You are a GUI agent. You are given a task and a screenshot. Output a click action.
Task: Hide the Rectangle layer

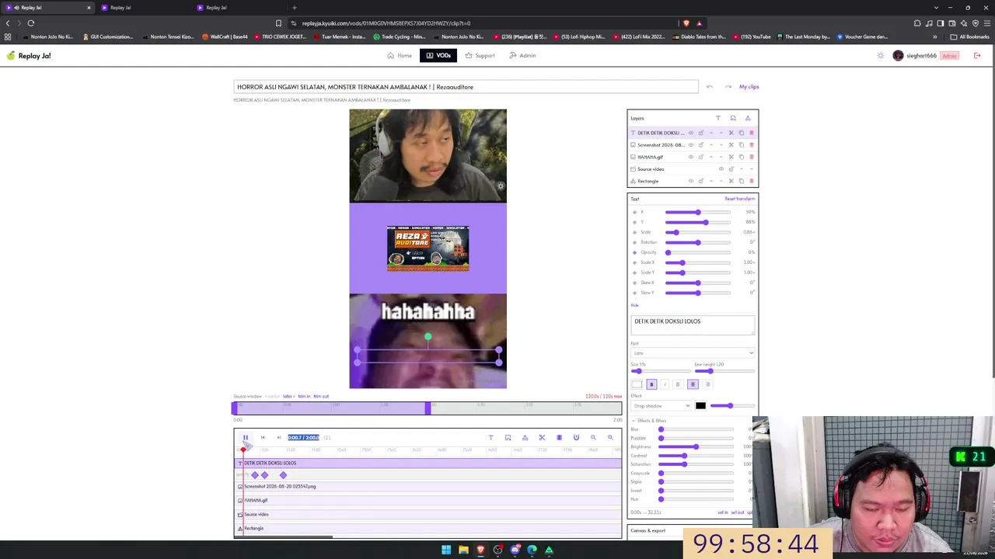[690, 181]
